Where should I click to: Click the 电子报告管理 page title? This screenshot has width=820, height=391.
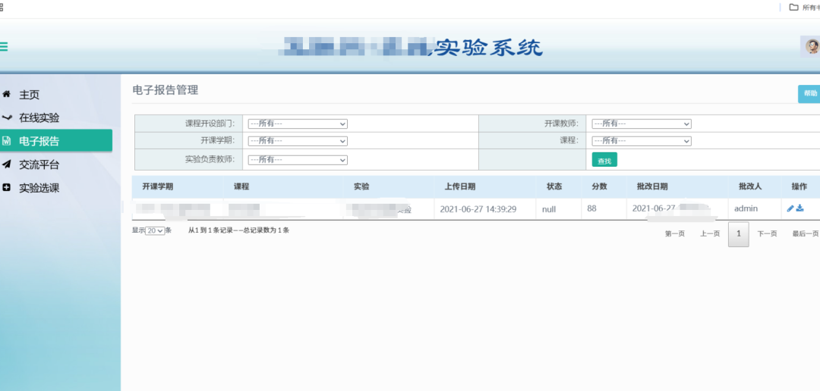click(x=166, y=89)
